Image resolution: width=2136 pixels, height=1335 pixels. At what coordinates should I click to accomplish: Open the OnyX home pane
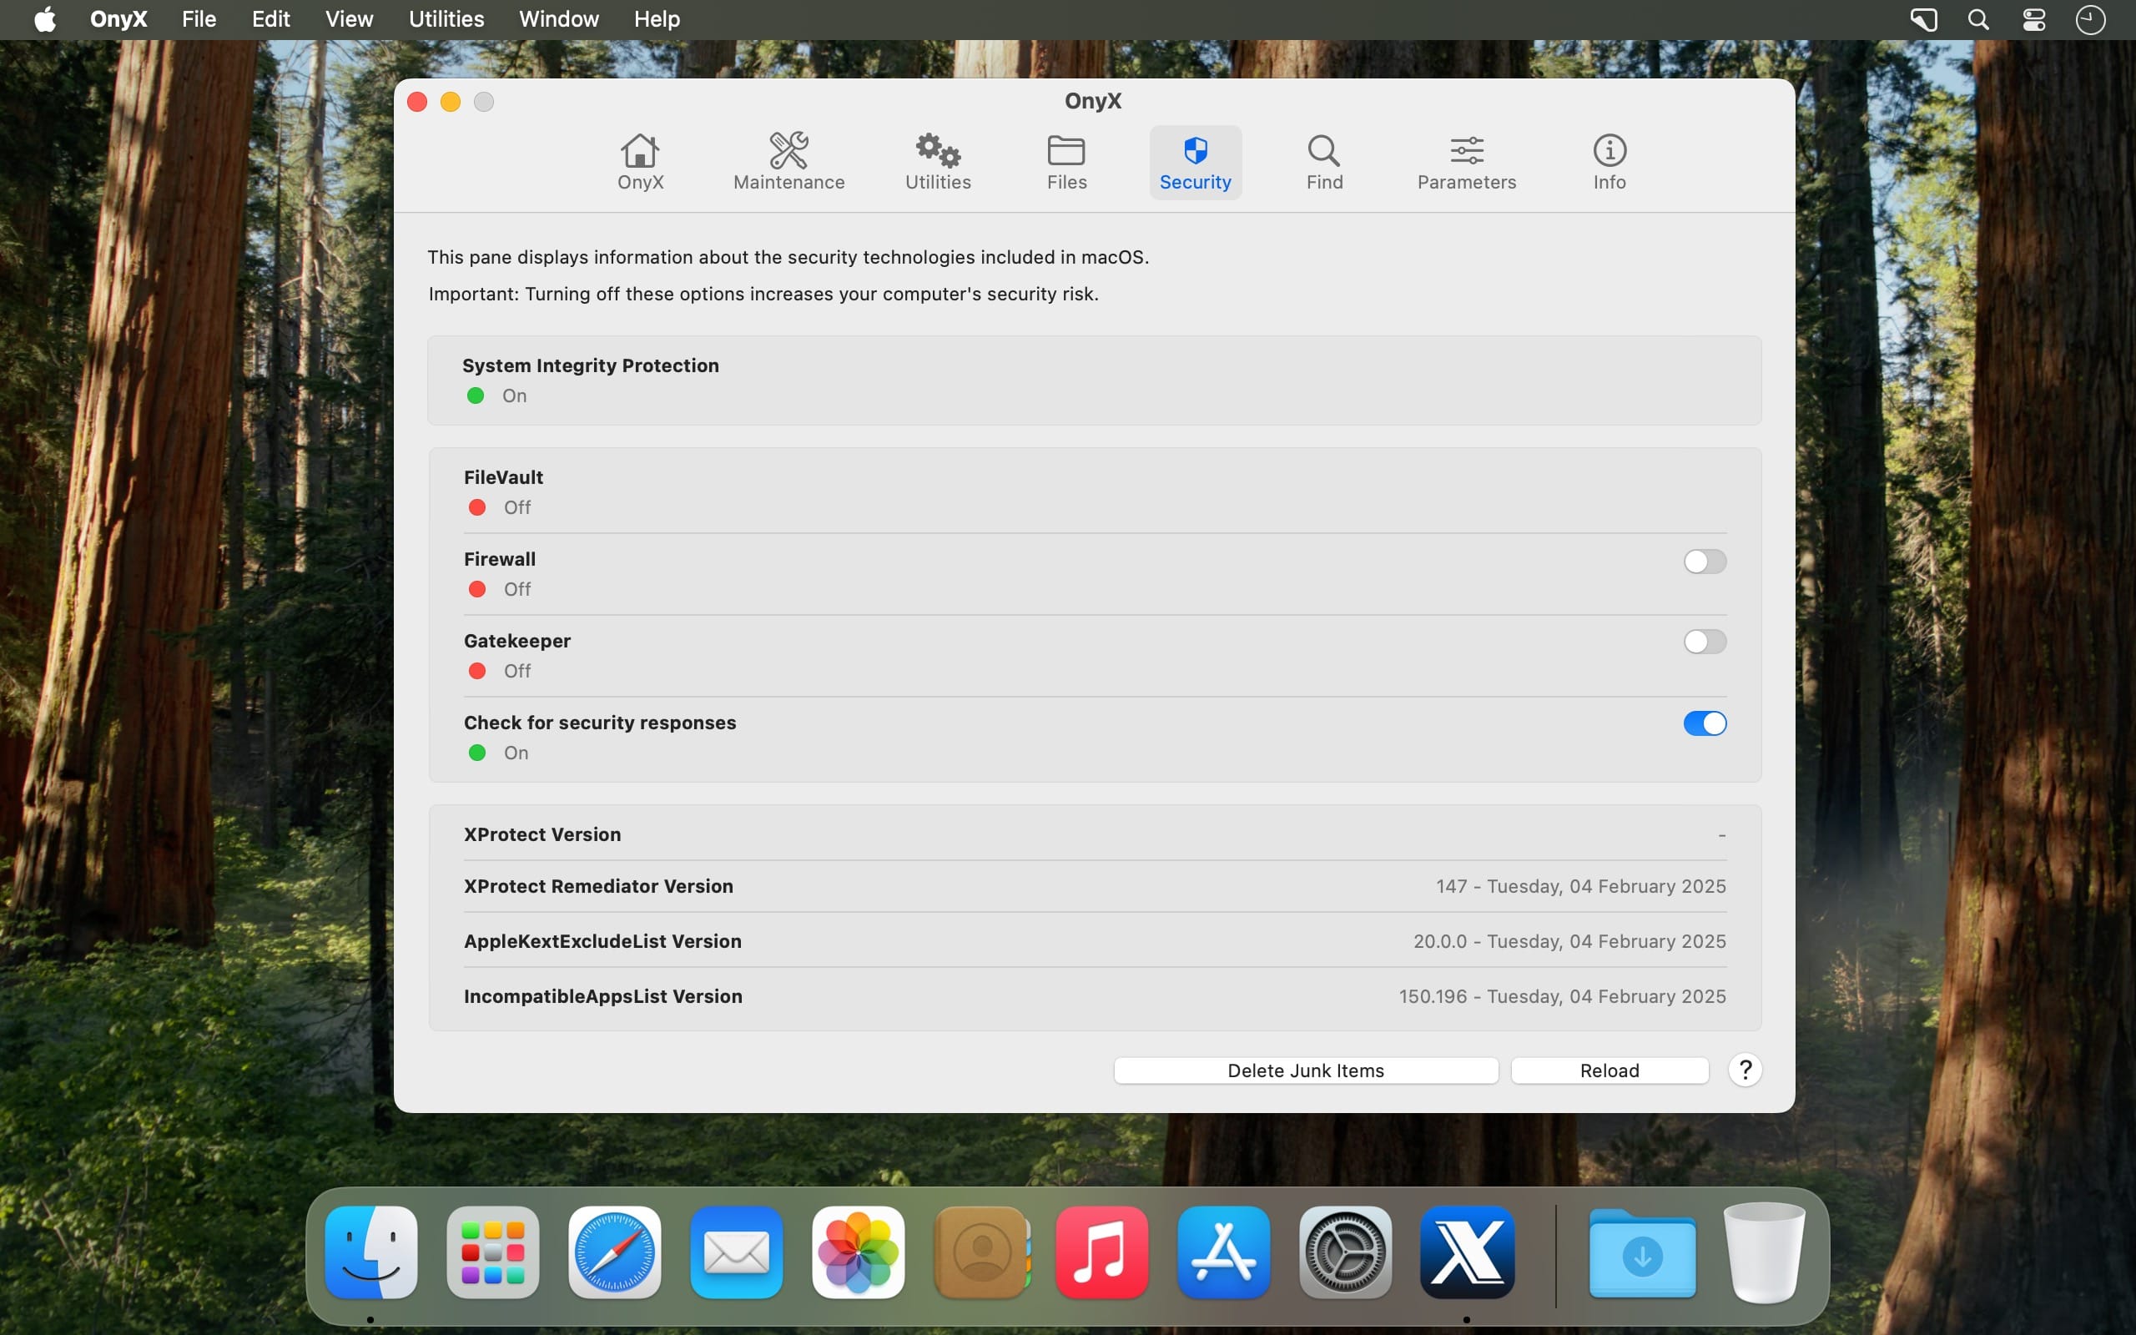pos(640,163)
